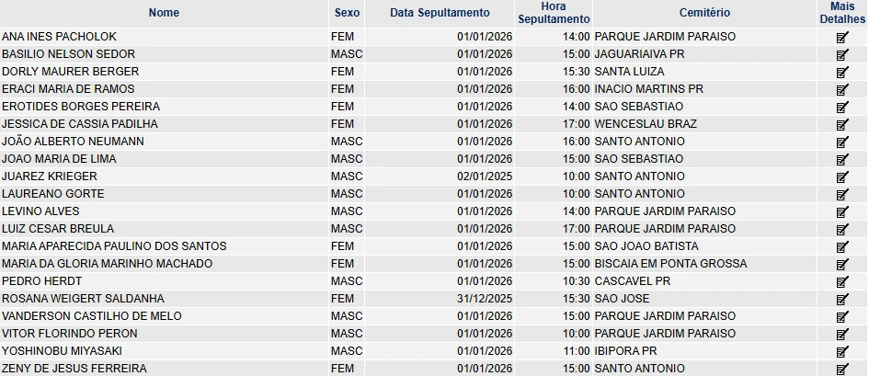
Task: View details icon for Dorly Maurer Berger
Action: (x=841, y=72)
